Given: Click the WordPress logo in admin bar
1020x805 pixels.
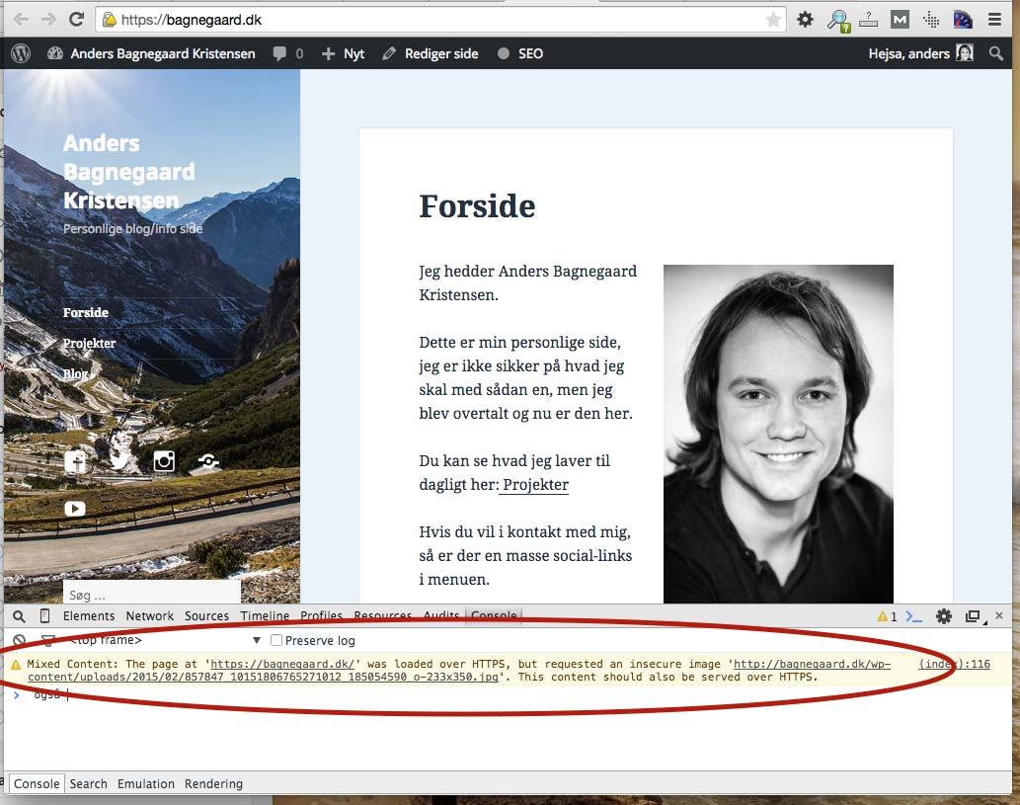Looking at the screenshot, I should pyautogui.click(x=21, y=53).
